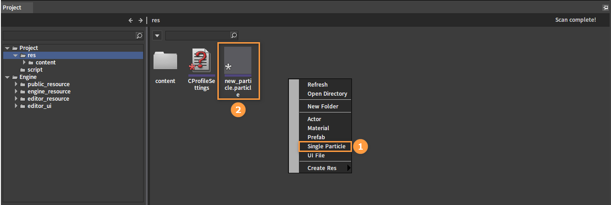Click the magnifier icon in file search box
The width and height of the screenshot is (611, 205).
[234, 35]
